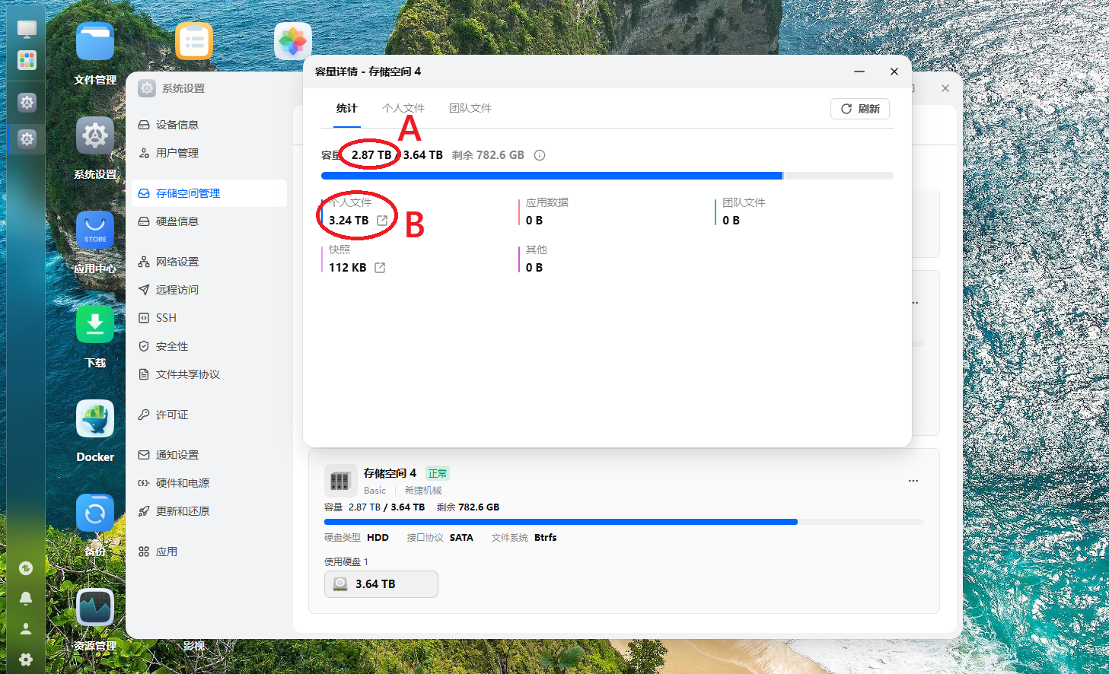Open the user account icon in dock
The height and width of the screenshot is (674, 1109).
pyautogui.click(x=26, y=629)
